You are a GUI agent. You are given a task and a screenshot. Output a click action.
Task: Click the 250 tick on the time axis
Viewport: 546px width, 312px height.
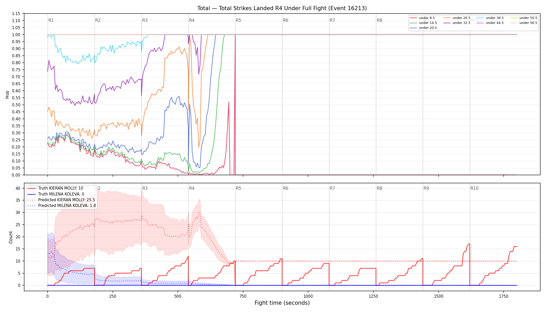click(x=113, y=296)
